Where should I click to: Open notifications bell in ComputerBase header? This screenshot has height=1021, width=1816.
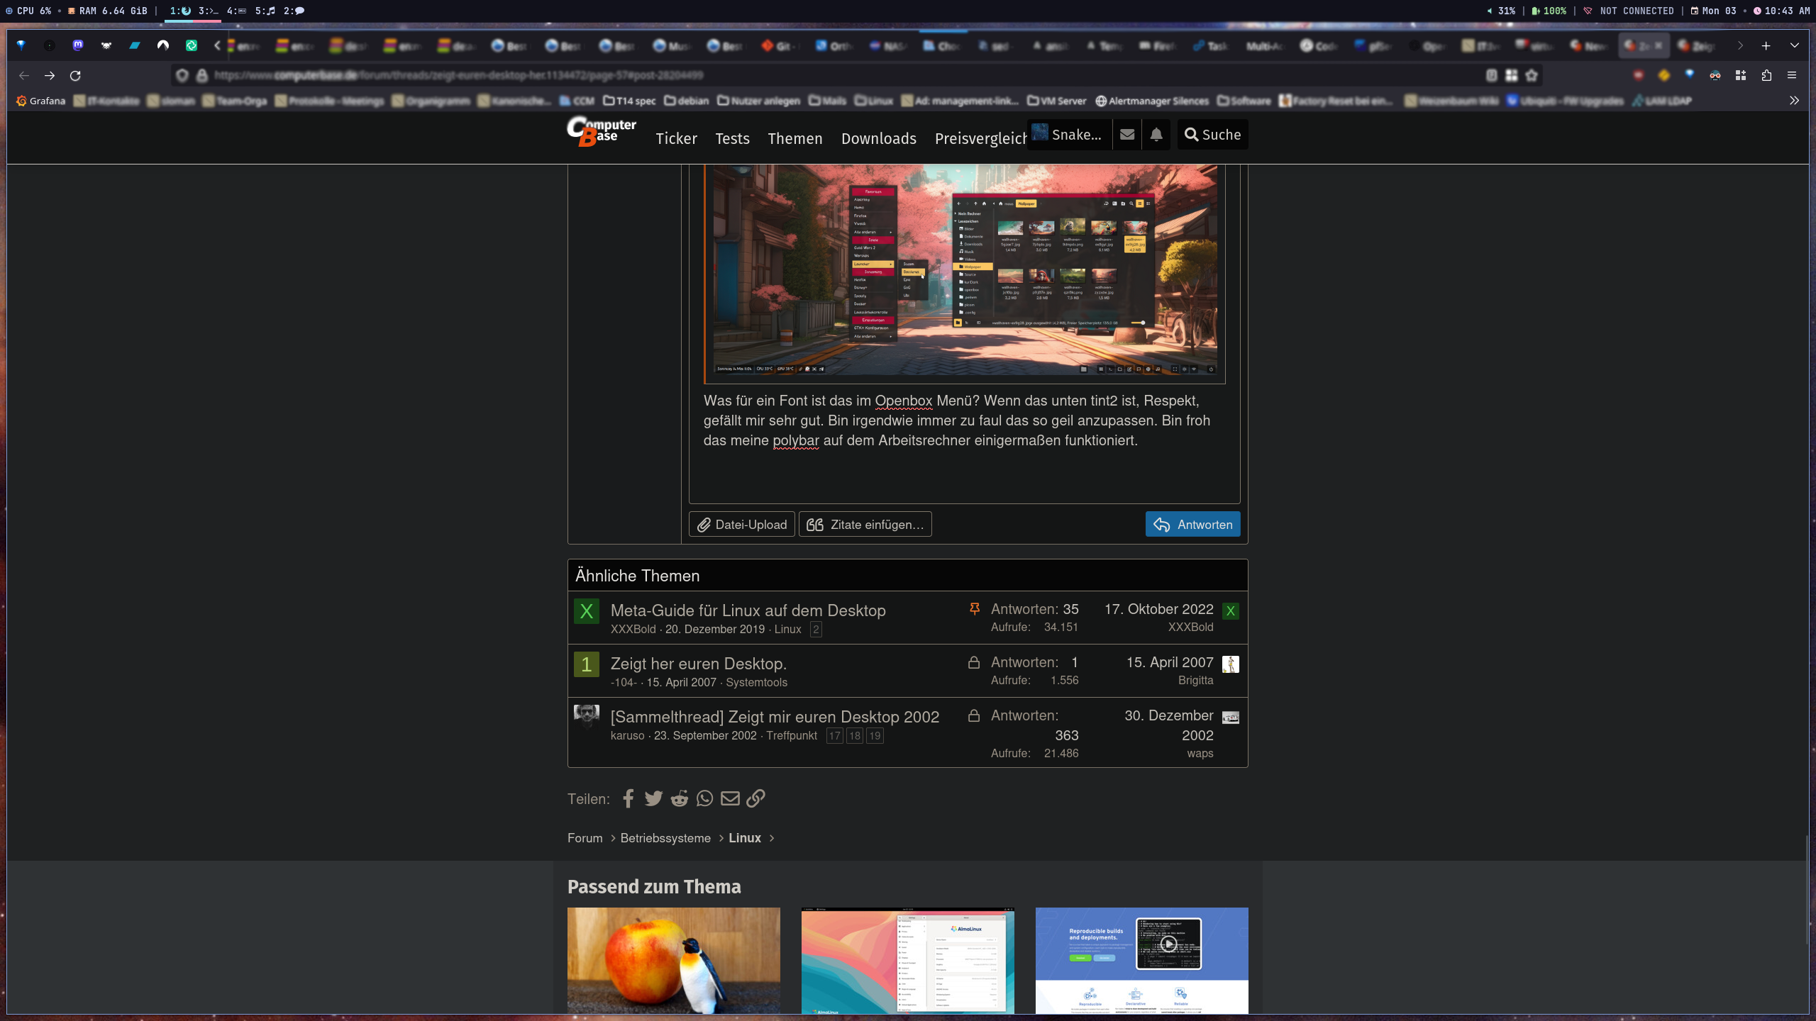(x=1156, y=135)
